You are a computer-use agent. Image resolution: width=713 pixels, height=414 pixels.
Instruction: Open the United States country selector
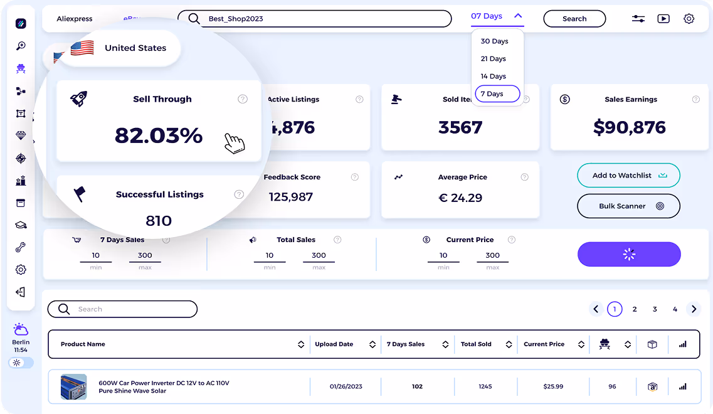[x=119, y=48]
